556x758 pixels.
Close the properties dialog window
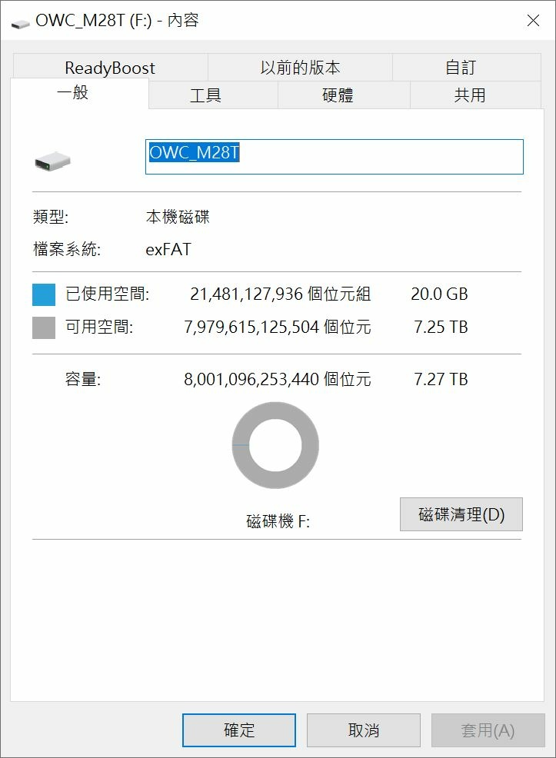point(533,20)
